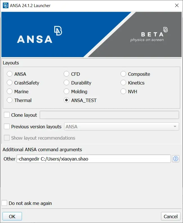Close the ANSA Launcher window

177,5
